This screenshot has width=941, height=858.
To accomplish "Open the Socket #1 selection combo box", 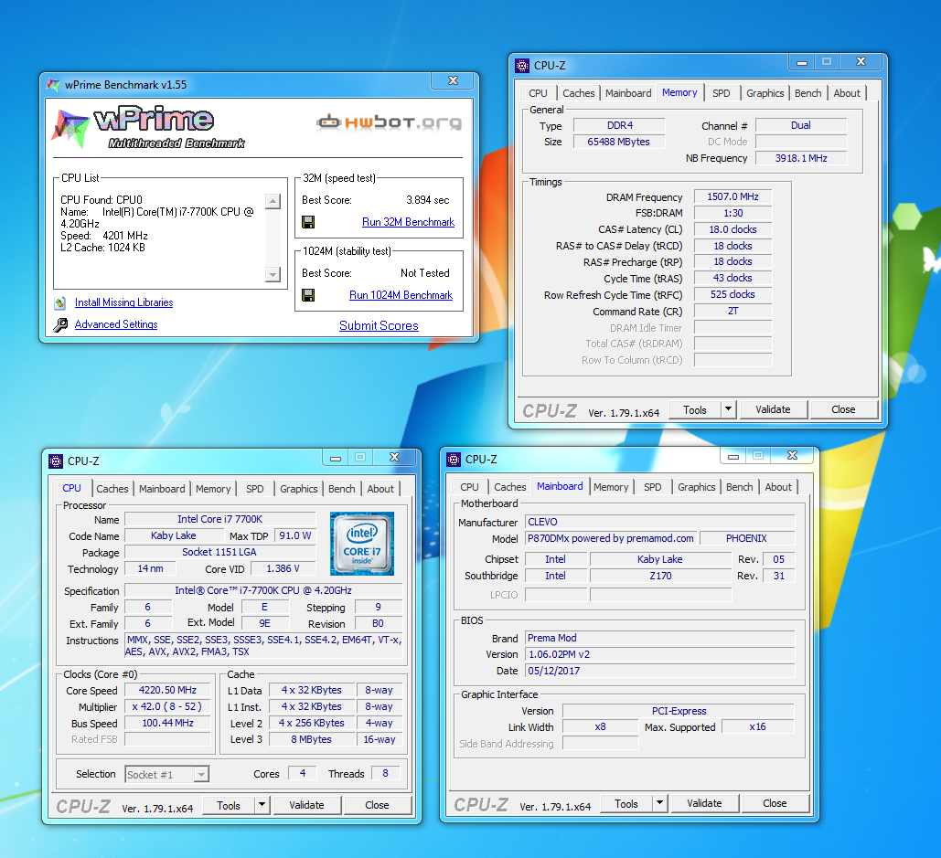I will [x=167, y=774].
